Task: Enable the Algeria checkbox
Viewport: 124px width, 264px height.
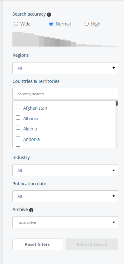Action: pyautogui.click(x=18, y=128)
